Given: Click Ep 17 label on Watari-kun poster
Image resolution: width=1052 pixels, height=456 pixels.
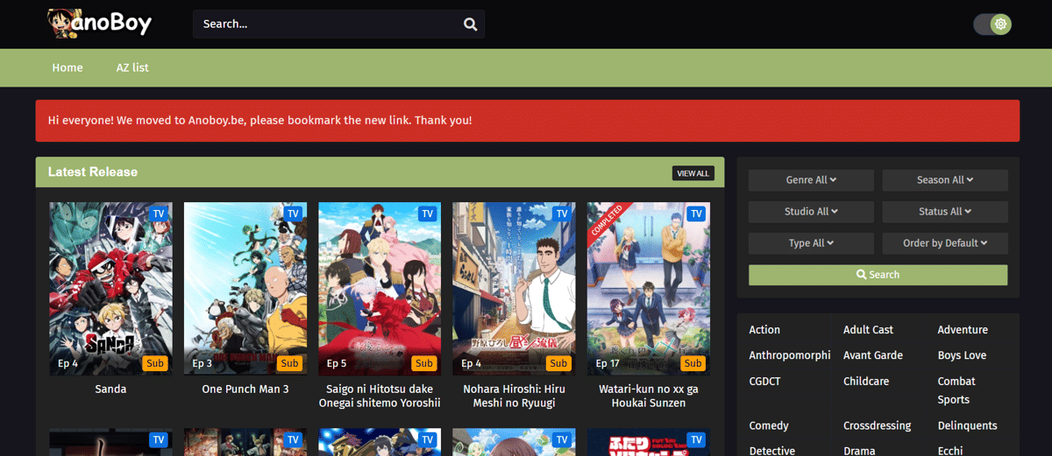Looking at the screenshot, I should pos(608,363).
